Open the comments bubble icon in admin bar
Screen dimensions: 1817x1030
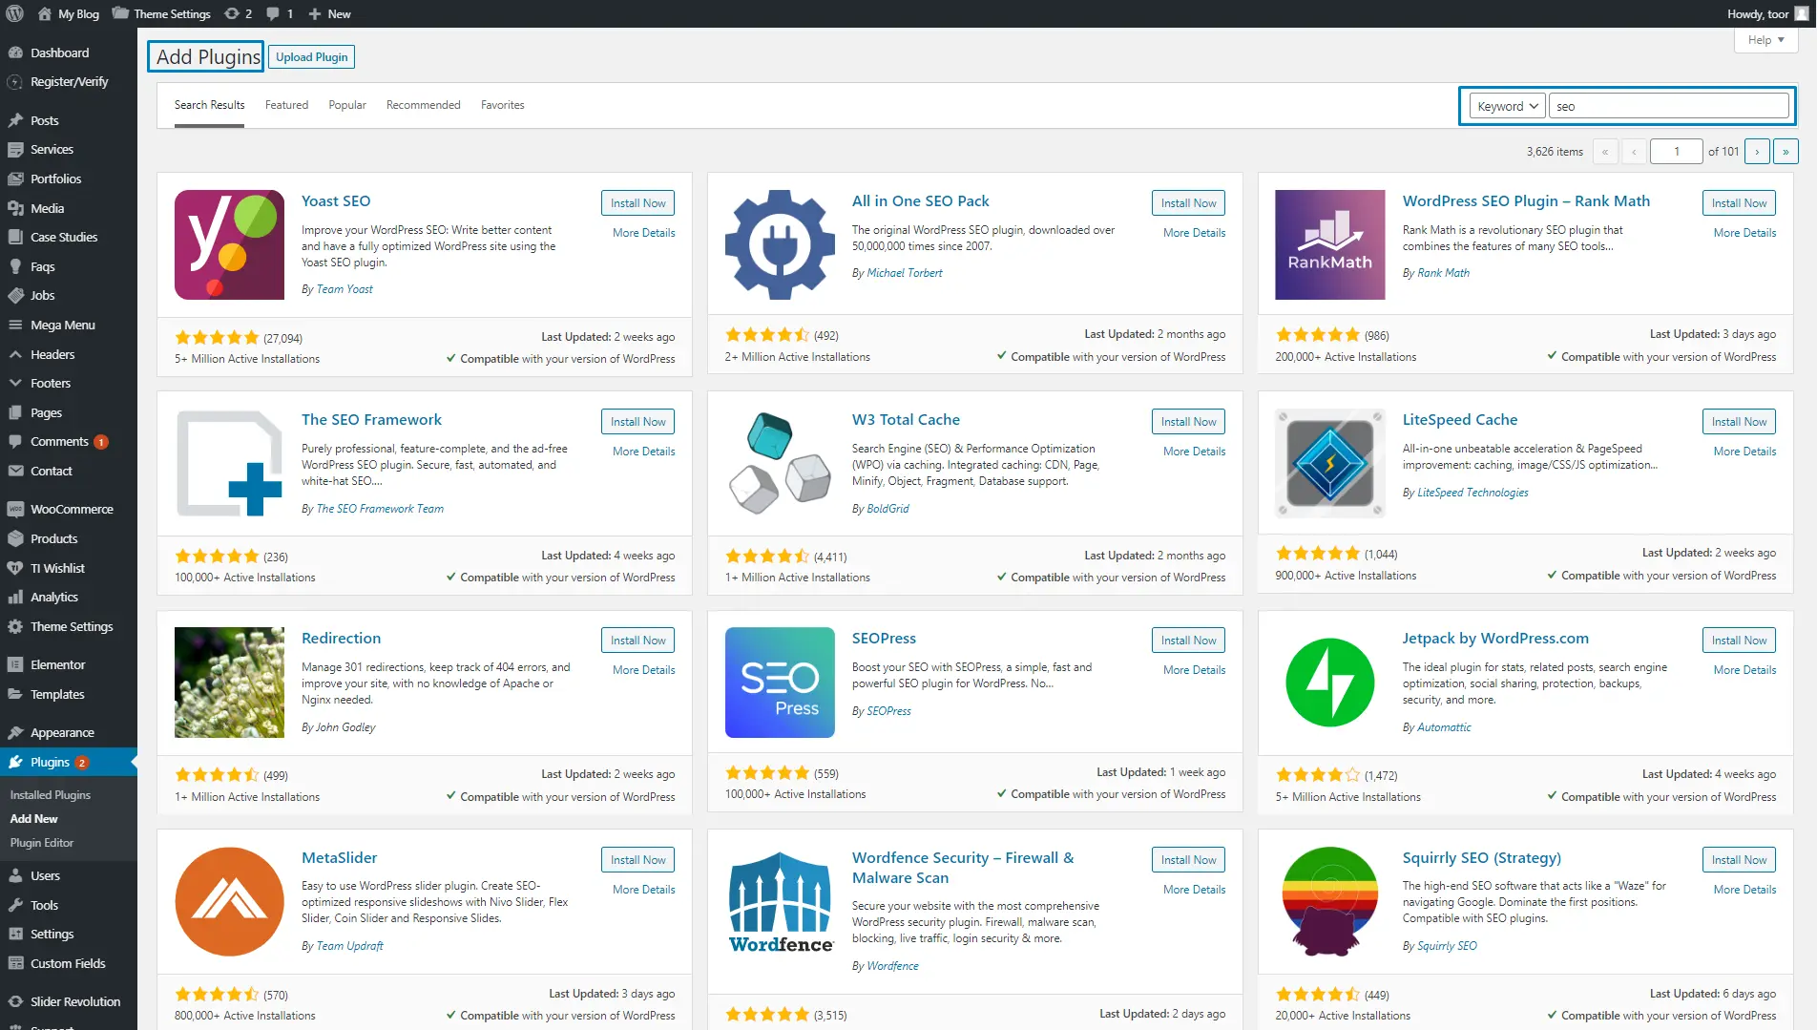pyautogui.click(x=280, y=13)
